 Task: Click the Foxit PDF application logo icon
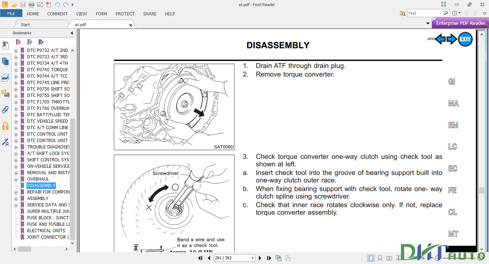pyautogui.click(x=5, y=5)
